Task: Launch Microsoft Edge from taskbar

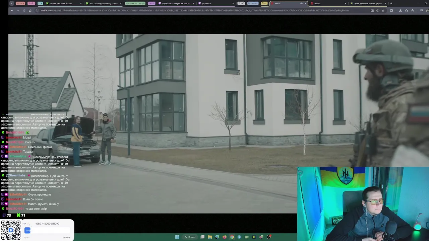Action: 217,237
